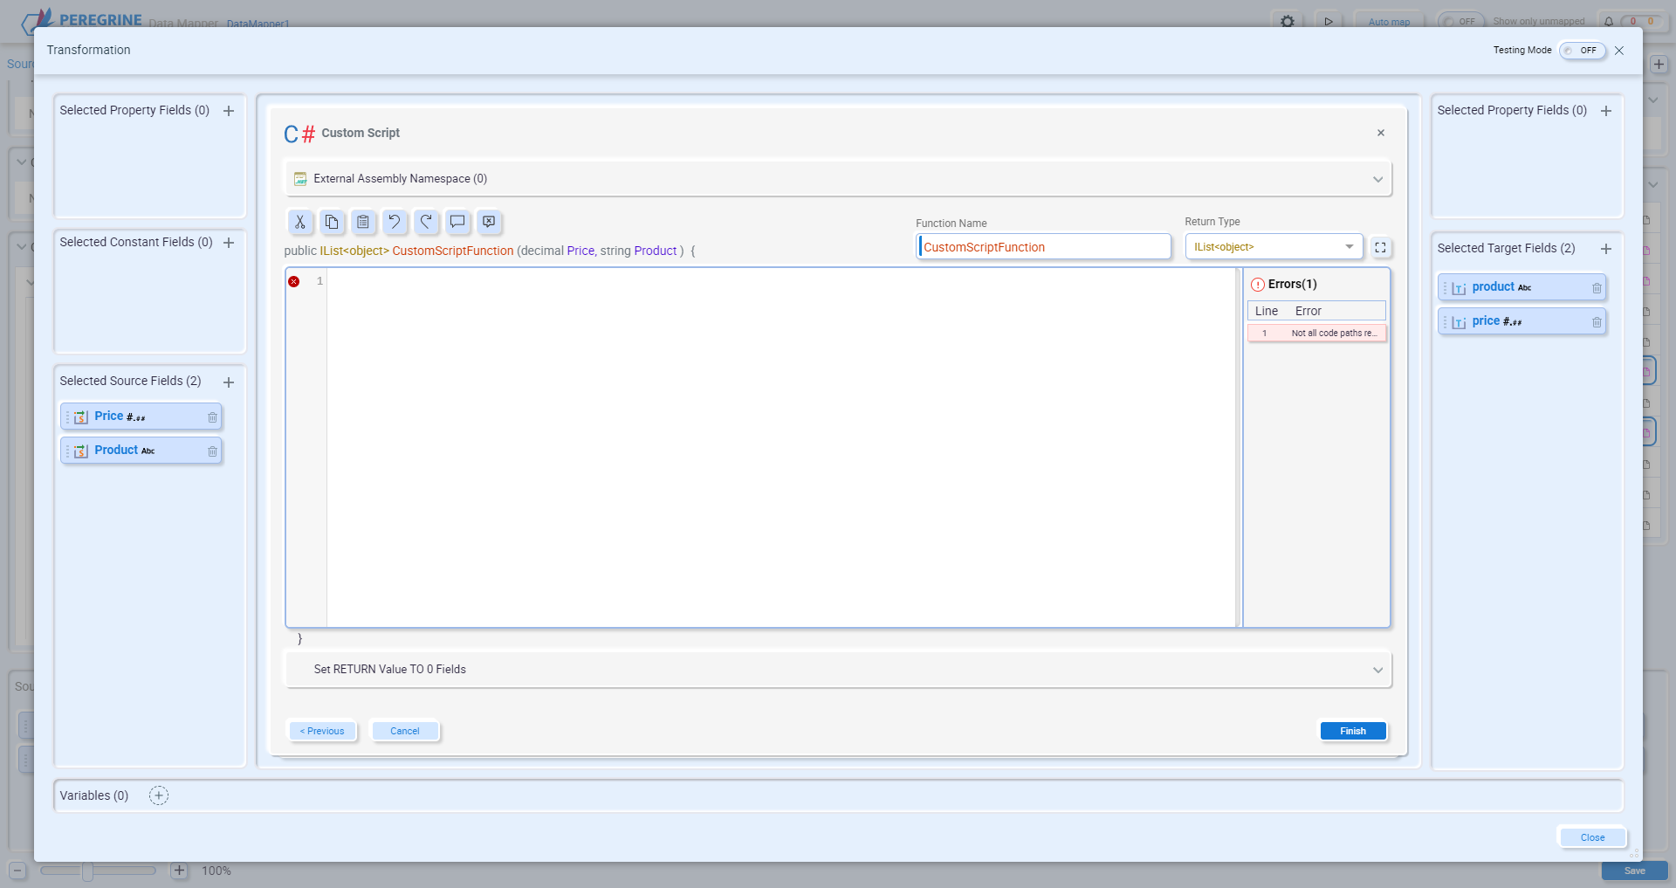Viewport: 1676px width, 888px height.
Task: Adjust the zoom slider in background window
Action: 87,871
